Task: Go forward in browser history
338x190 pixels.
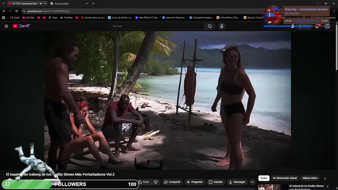Action: tap(10, 11)
